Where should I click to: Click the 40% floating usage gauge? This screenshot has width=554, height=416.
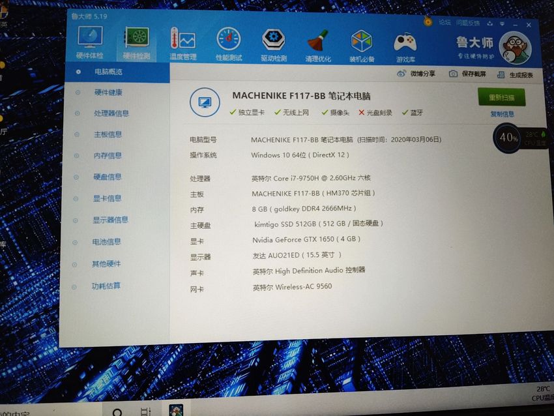[508, 138]
